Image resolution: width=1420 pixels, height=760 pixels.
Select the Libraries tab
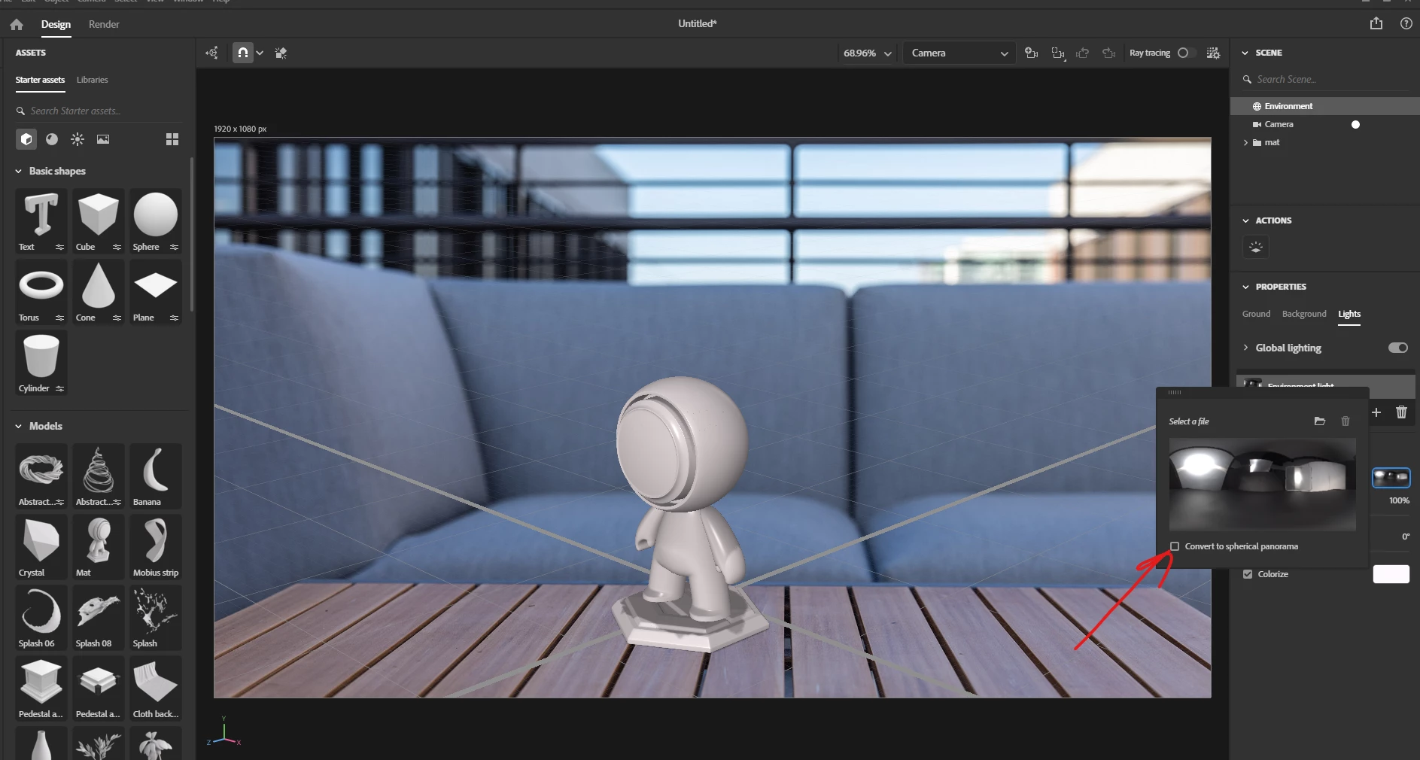point(92,80)
